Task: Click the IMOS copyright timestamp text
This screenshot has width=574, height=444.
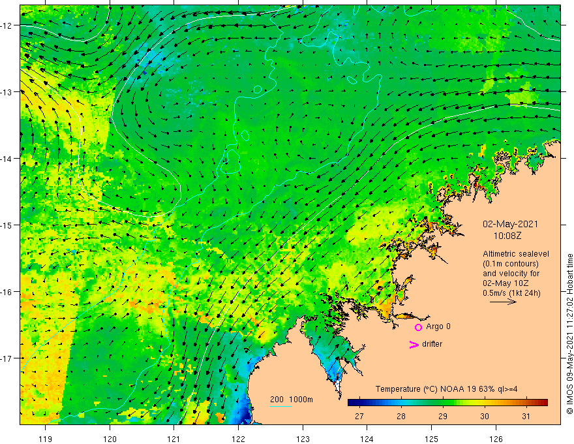Action: (569, 334)
